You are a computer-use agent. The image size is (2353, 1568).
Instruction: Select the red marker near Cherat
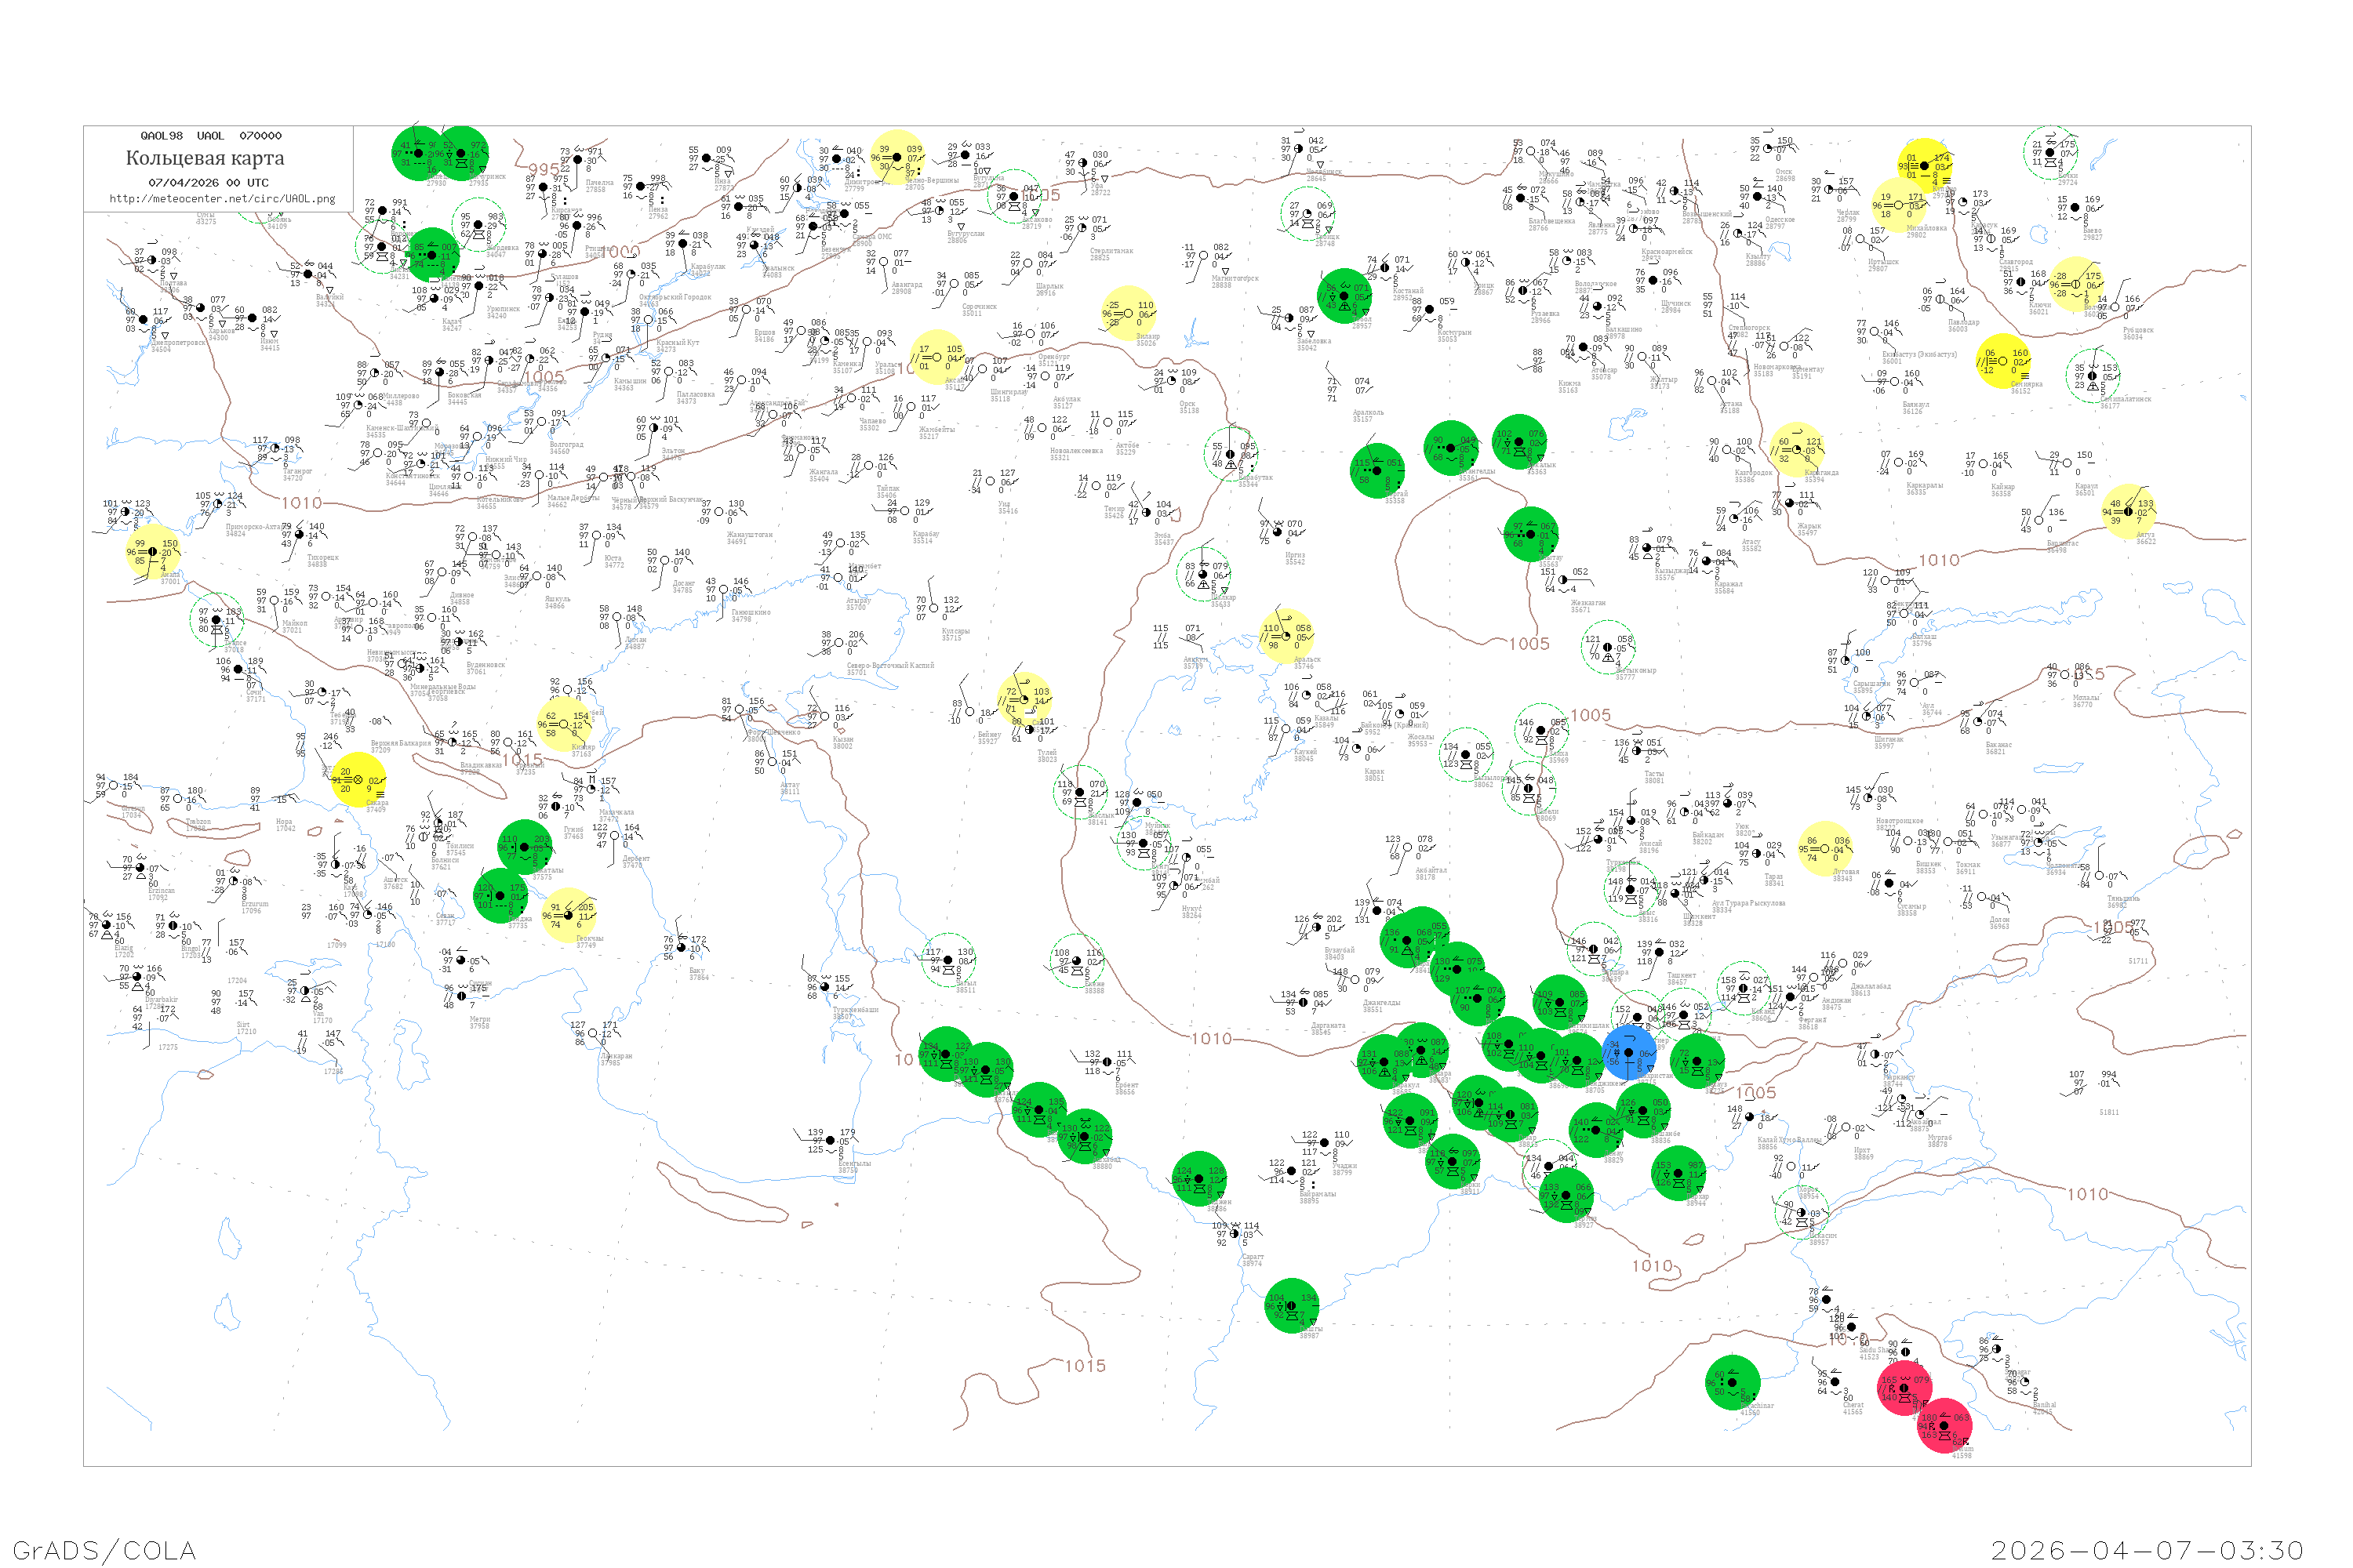[x=1904, y=1388]
